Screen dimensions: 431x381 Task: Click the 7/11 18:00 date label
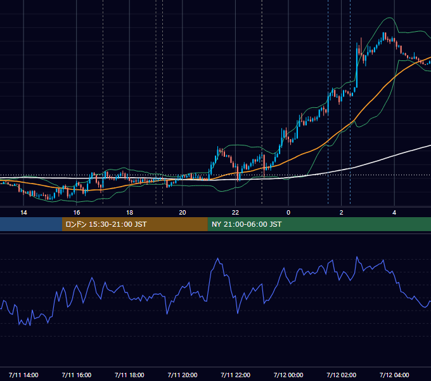(x=129, y=375)
